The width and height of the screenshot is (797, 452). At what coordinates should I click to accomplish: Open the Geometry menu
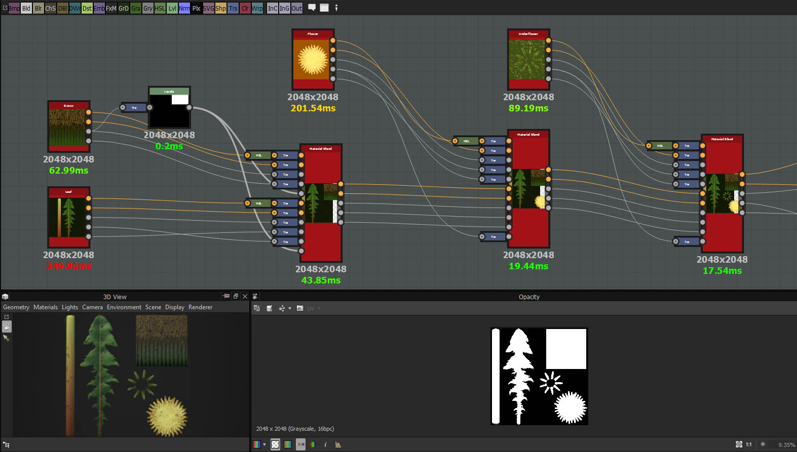[16, 307]
